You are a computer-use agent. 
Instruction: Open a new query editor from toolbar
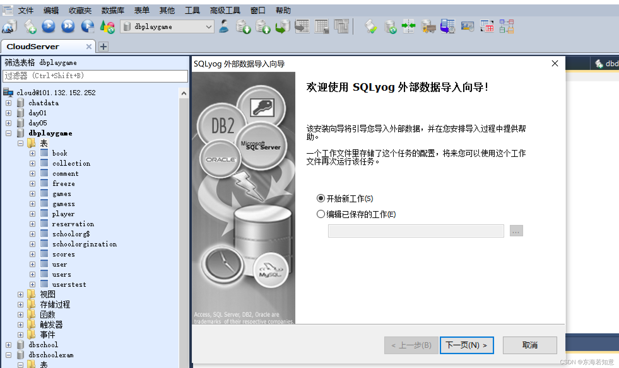click(x=30, y=26)
